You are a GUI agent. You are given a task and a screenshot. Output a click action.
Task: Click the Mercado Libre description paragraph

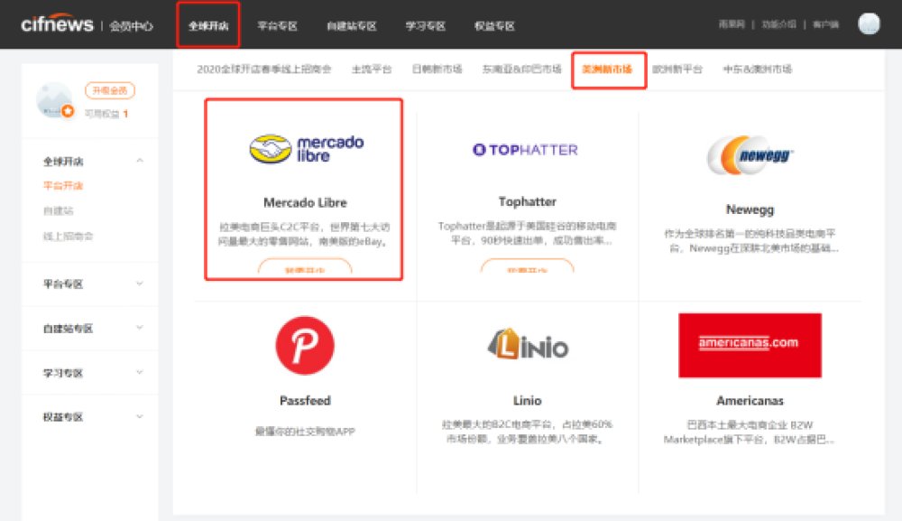305,234
